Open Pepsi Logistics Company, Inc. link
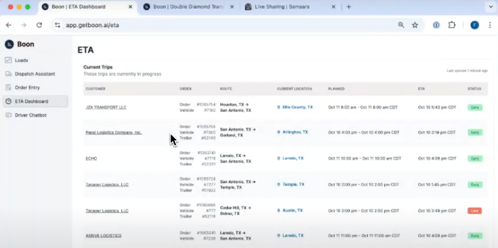 [x=114, y=133]
